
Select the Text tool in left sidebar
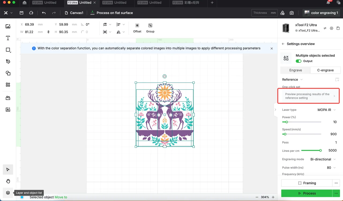[x=8, y=38]
